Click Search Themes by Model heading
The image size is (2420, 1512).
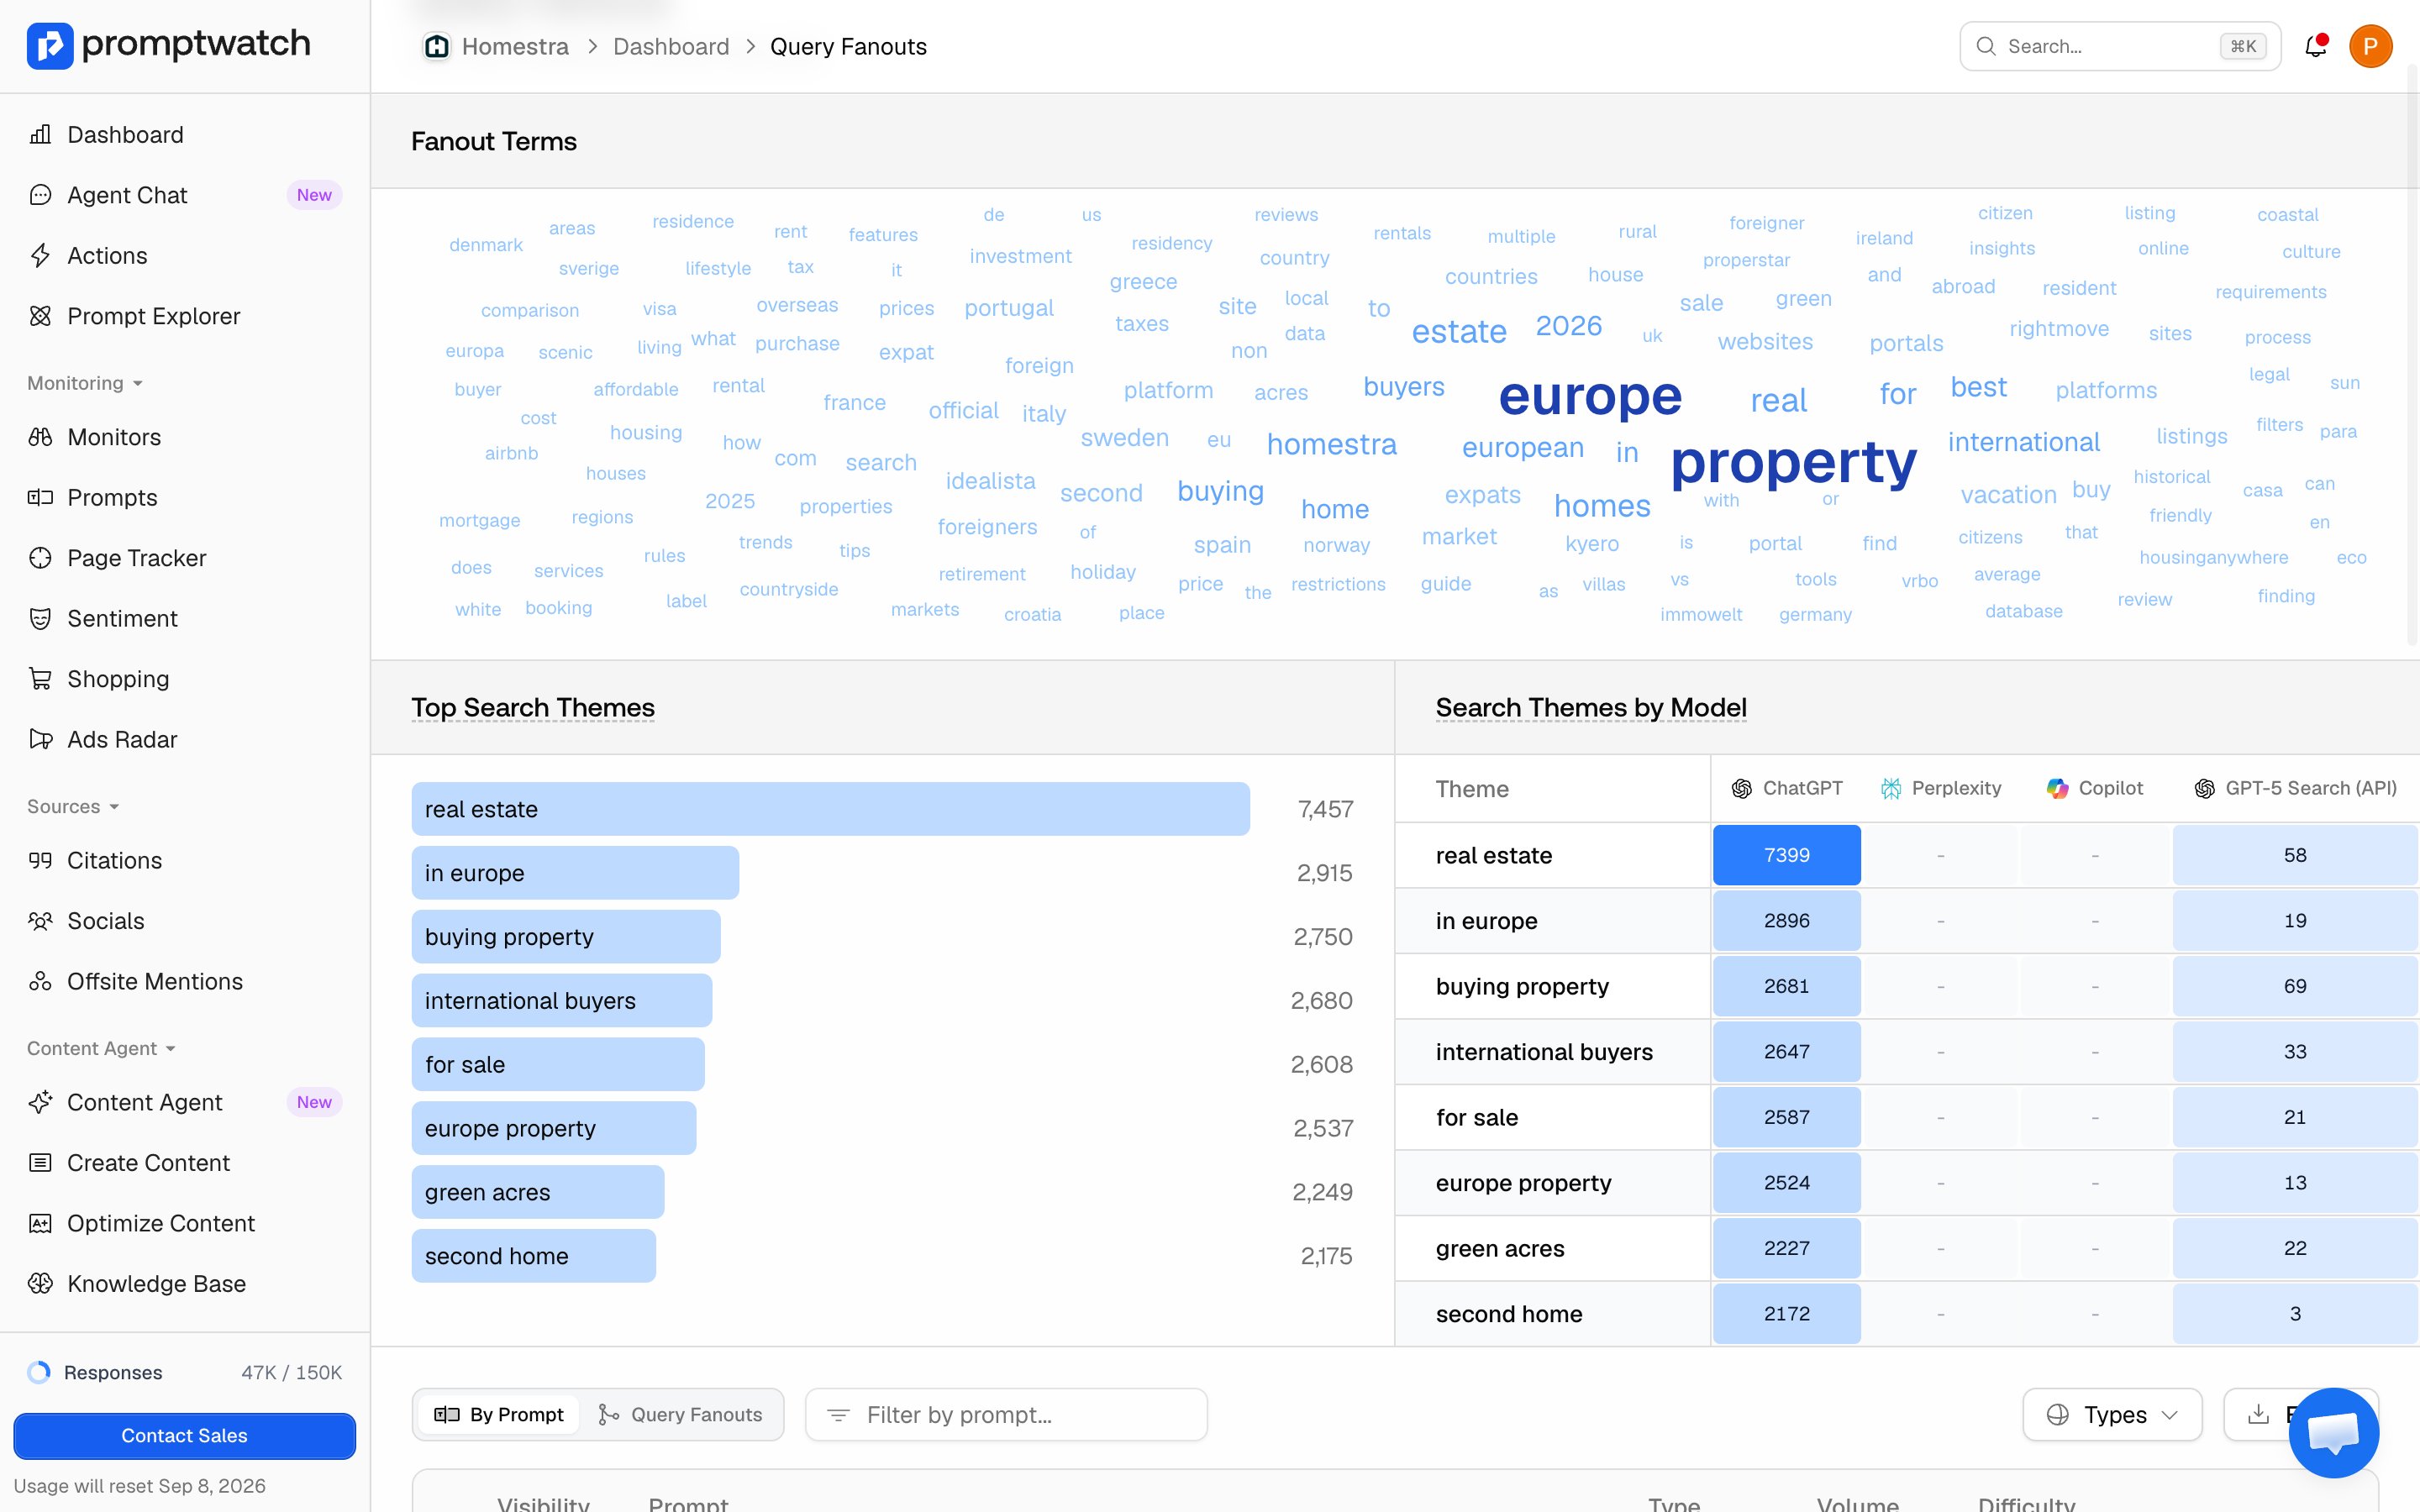1591,707
